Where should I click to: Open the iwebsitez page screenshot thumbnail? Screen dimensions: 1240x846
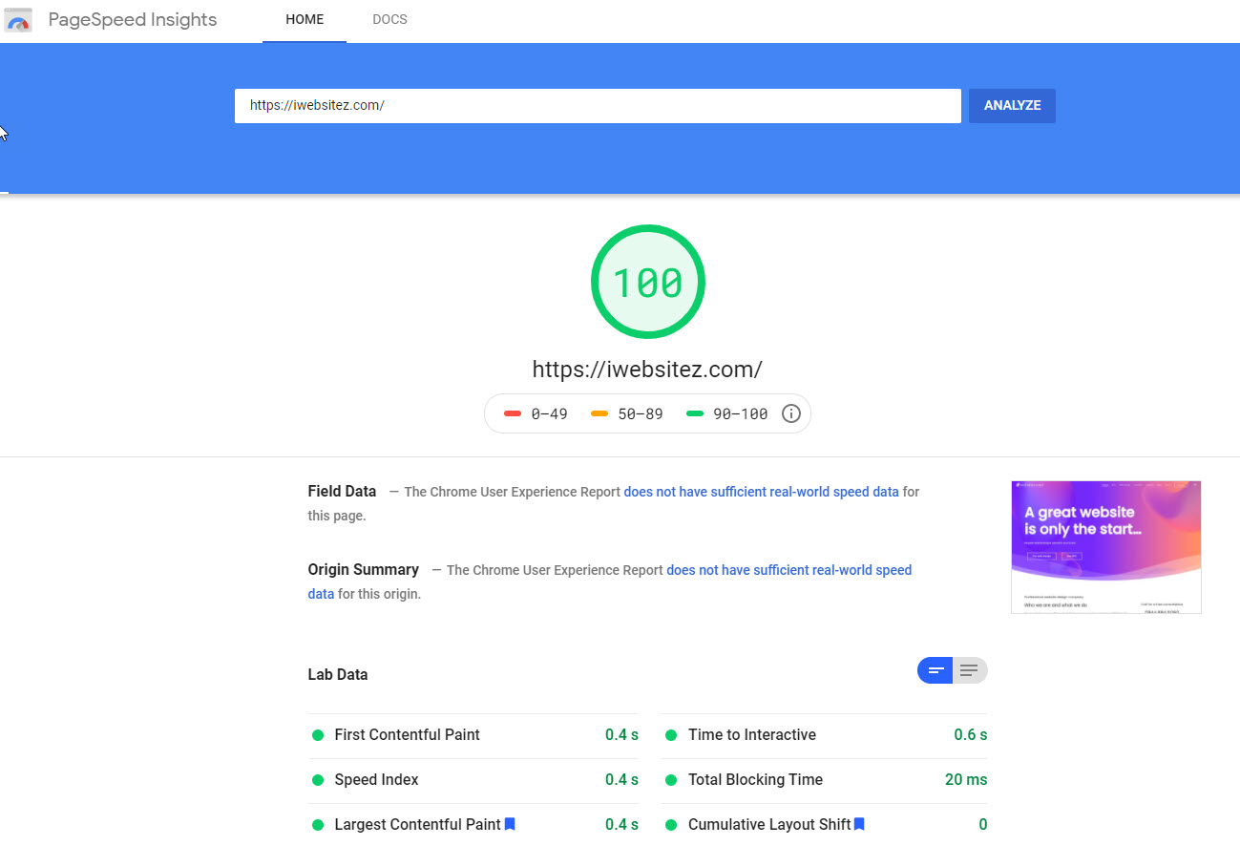pyautogui.click(x=1105, y=546)
